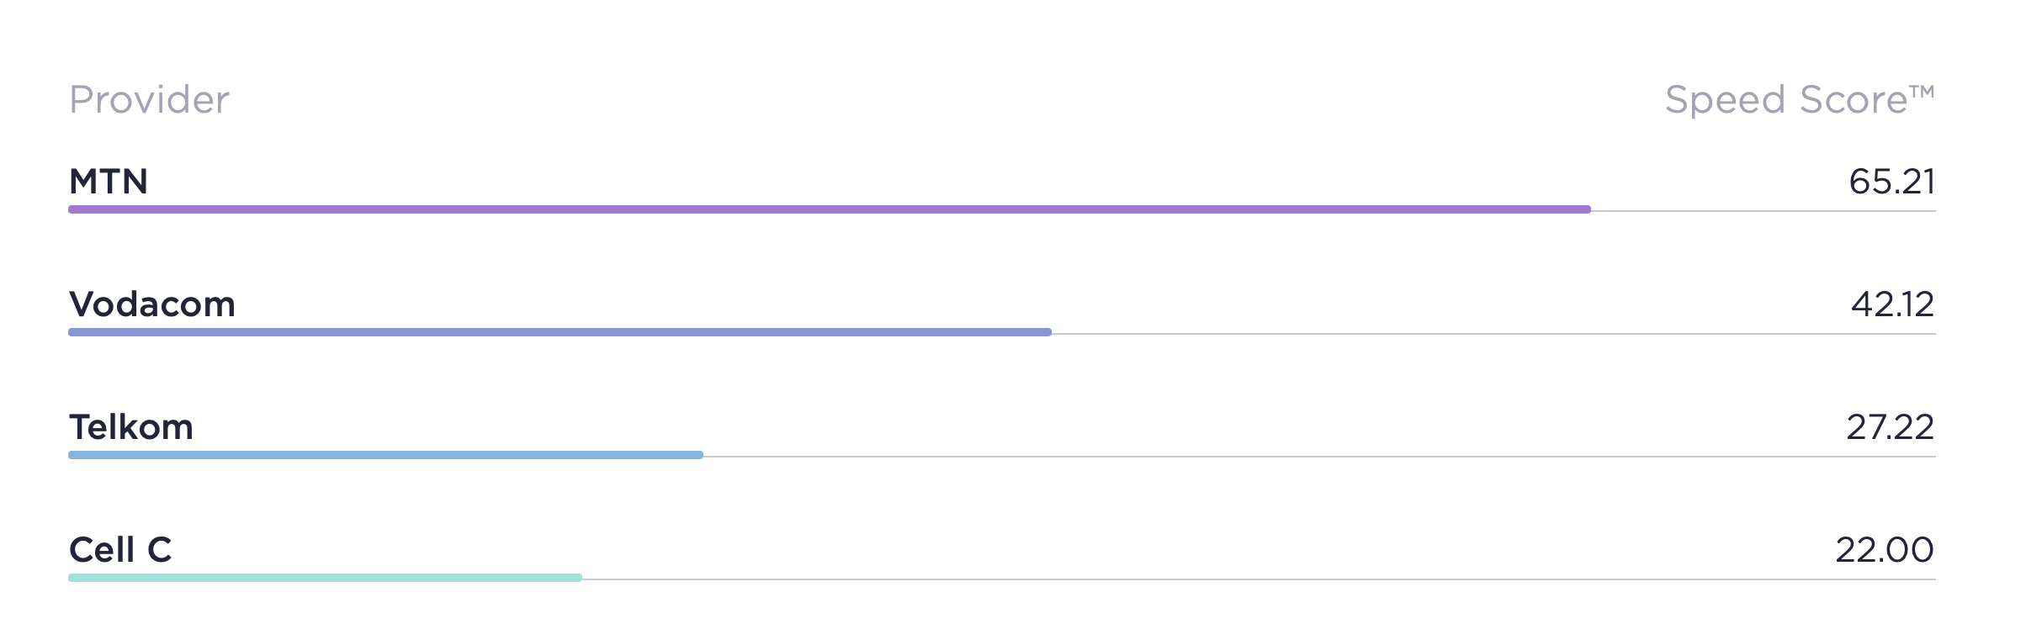
Task: Select the Cell C provider name
Action: click(120, 550)
